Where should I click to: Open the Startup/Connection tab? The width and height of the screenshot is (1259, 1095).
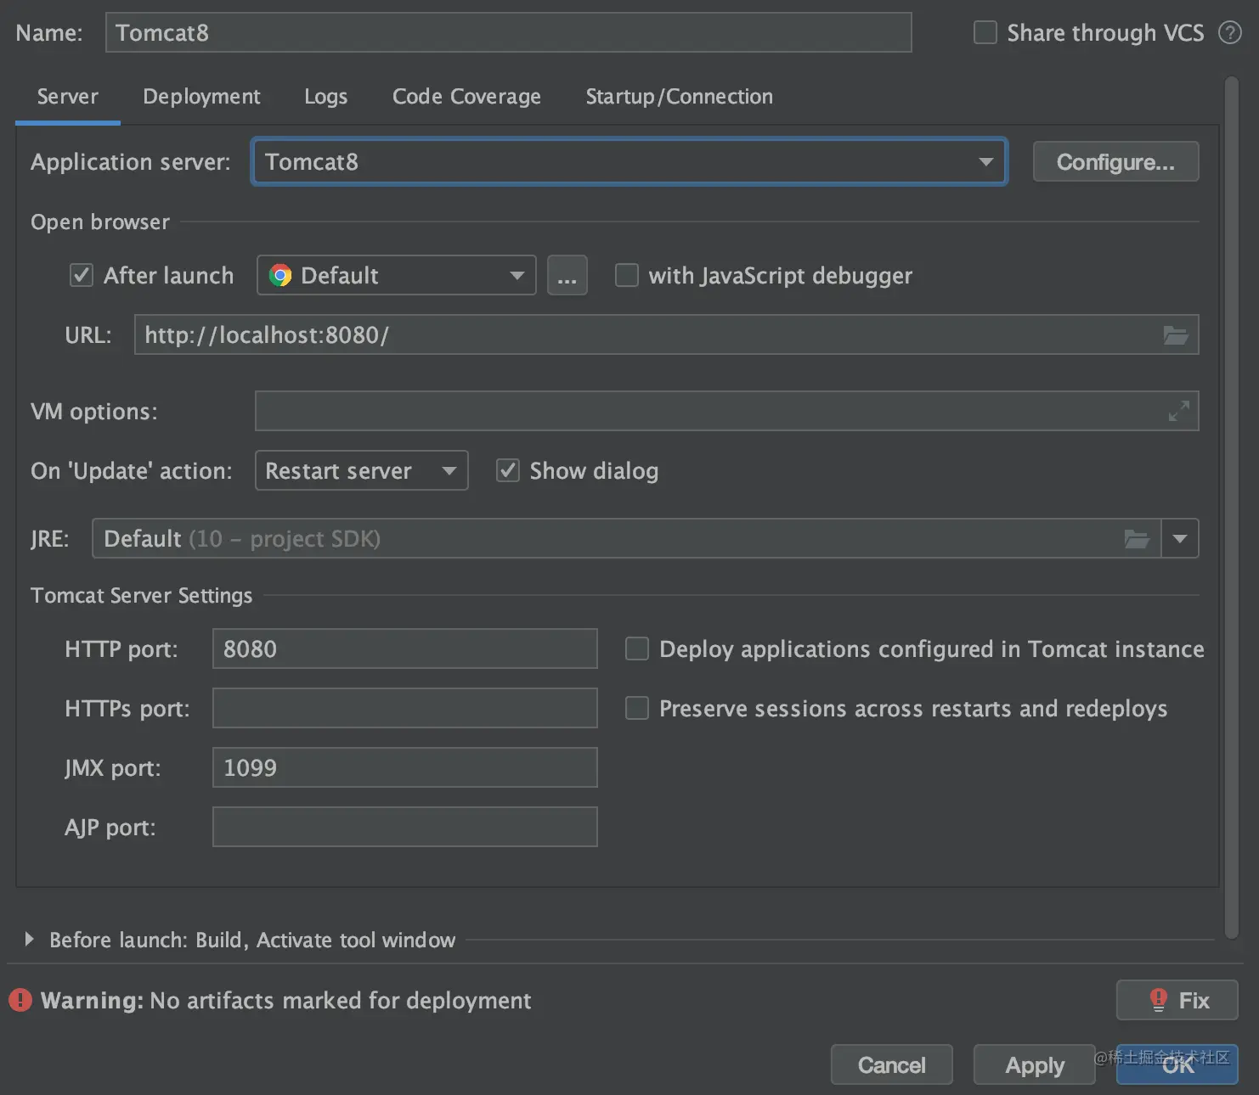click(x=679, y=97)
